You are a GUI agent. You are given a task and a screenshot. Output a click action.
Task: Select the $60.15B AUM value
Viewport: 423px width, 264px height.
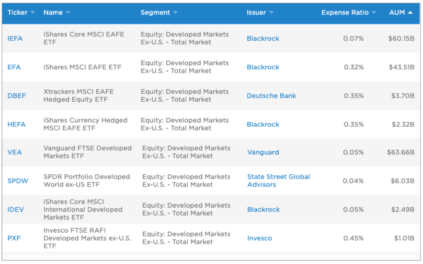pyautogui.click(x=402, y=39)
